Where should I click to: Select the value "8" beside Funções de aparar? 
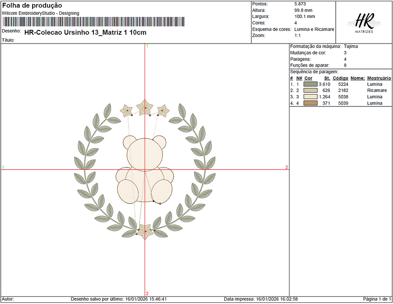point(345,65)
